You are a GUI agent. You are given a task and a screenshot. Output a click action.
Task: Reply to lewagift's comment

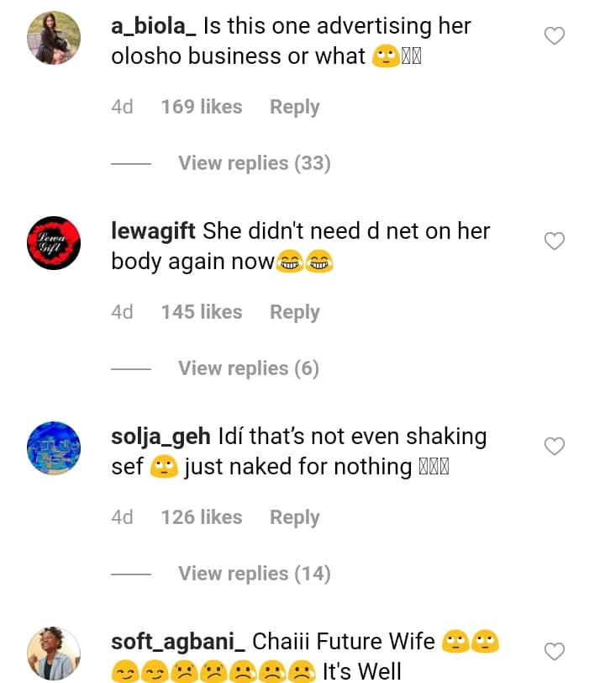[294, 312]
